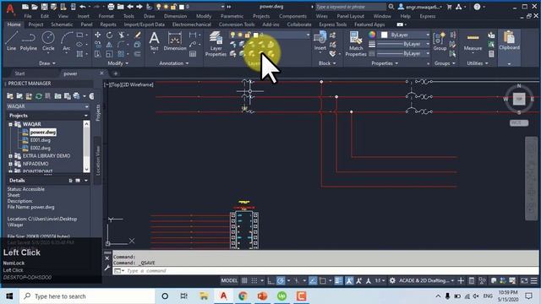
Task: Select the Polyline tool
Action: [x=28, y=41]
